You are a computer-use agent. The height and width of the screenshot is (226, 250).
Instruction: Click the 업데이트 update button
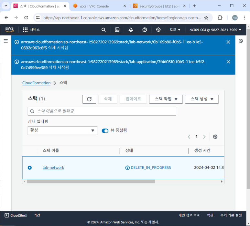click(133, 99)
